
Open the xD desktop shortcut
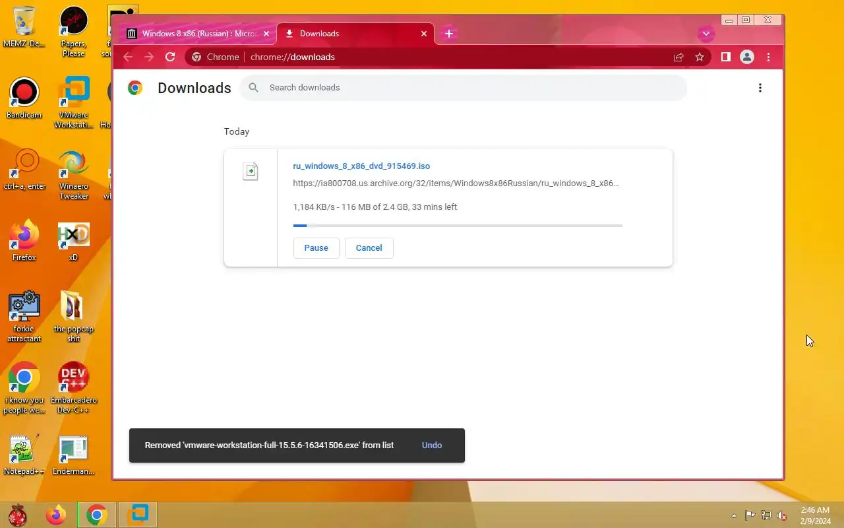coord(73,240)
